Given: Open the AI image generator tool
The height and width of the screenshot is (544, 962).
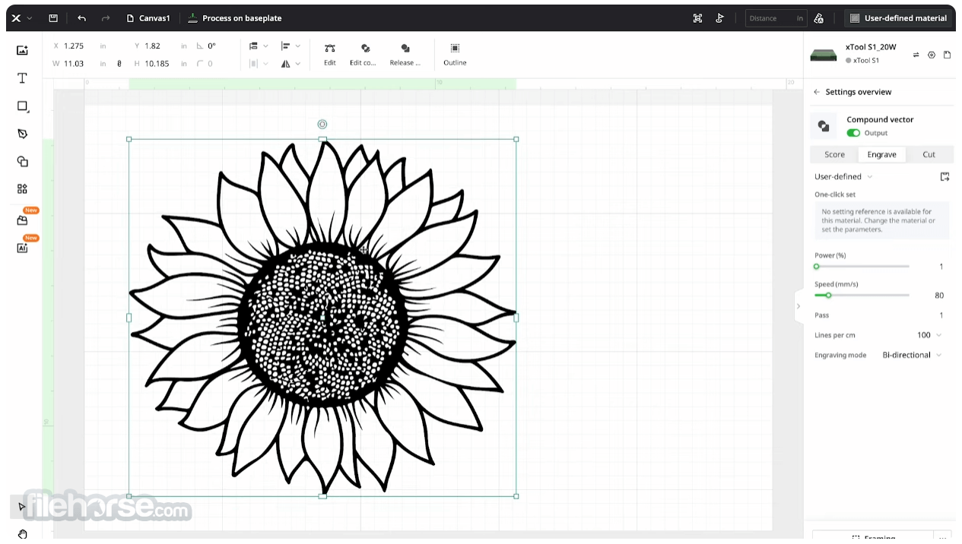Looking at the screenshot, I should pos(22,248).
